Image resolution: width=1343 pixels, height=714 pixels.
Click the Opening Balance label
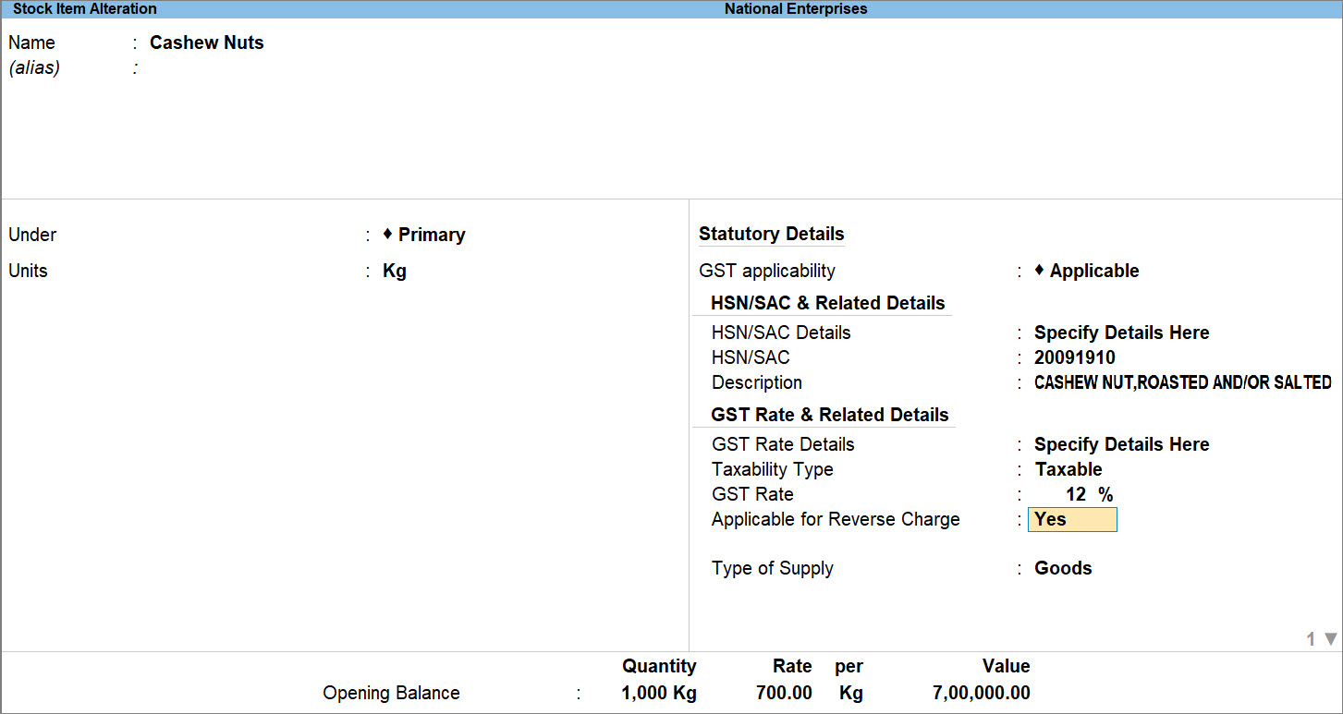tap(391, 693)
